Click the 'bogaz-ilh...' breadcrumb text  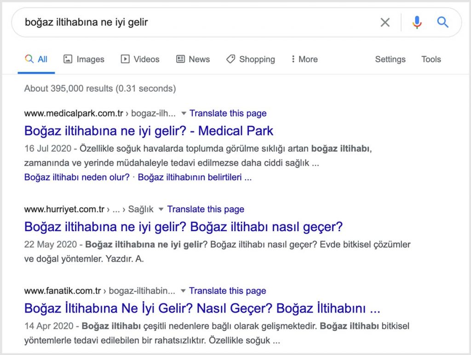[x=154, y=113]
